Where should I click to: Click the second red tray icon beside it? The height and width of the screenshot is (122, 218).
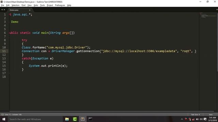coord(190,119)
